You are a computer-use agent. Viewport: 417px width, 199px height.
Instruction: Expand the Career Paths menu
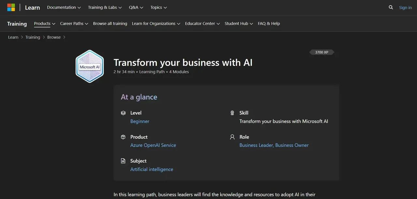point(74,23)
